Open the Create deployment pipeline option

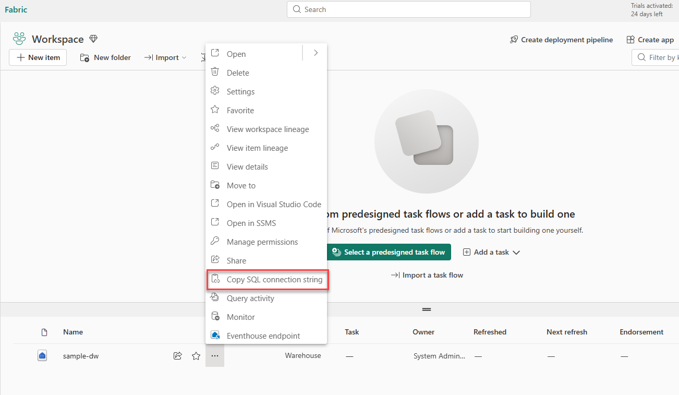[561, 40]
